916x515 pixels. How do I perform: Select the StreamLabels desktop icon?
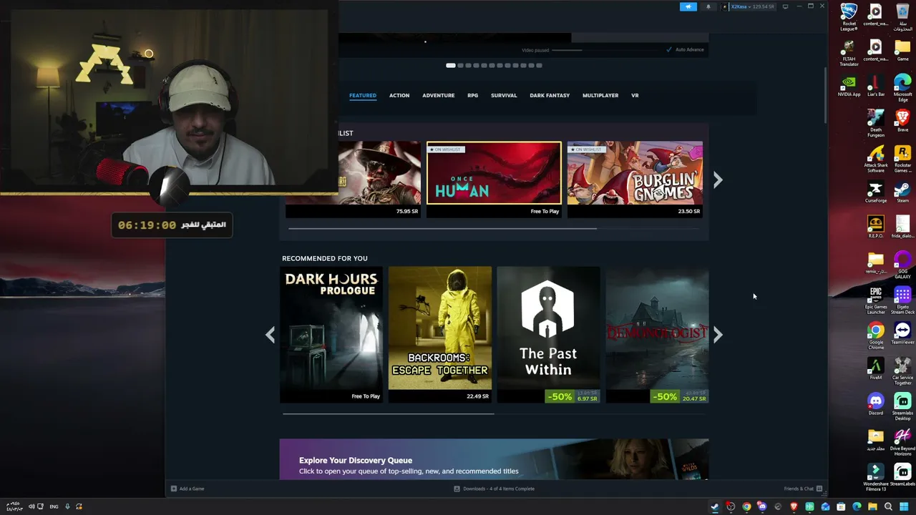[x=902, y=475]
